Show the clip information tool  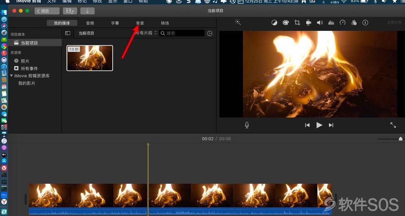coord(365,23)
